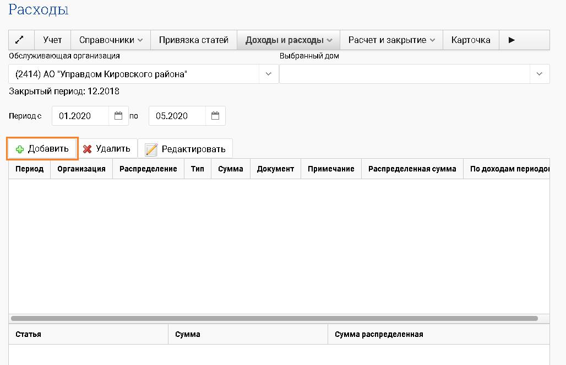Image resolution: width=566 pixels, height=365 pixels.
Task: Select the Карточка tab
Action: pos(471,39)
